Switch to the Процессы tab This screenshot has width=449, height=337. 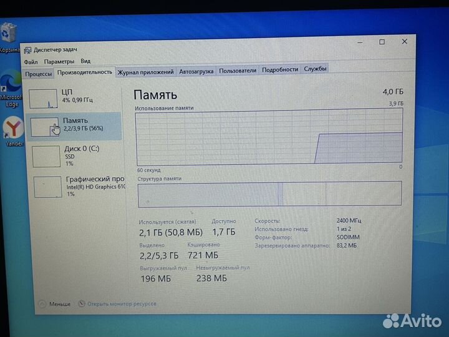[39, 74]
